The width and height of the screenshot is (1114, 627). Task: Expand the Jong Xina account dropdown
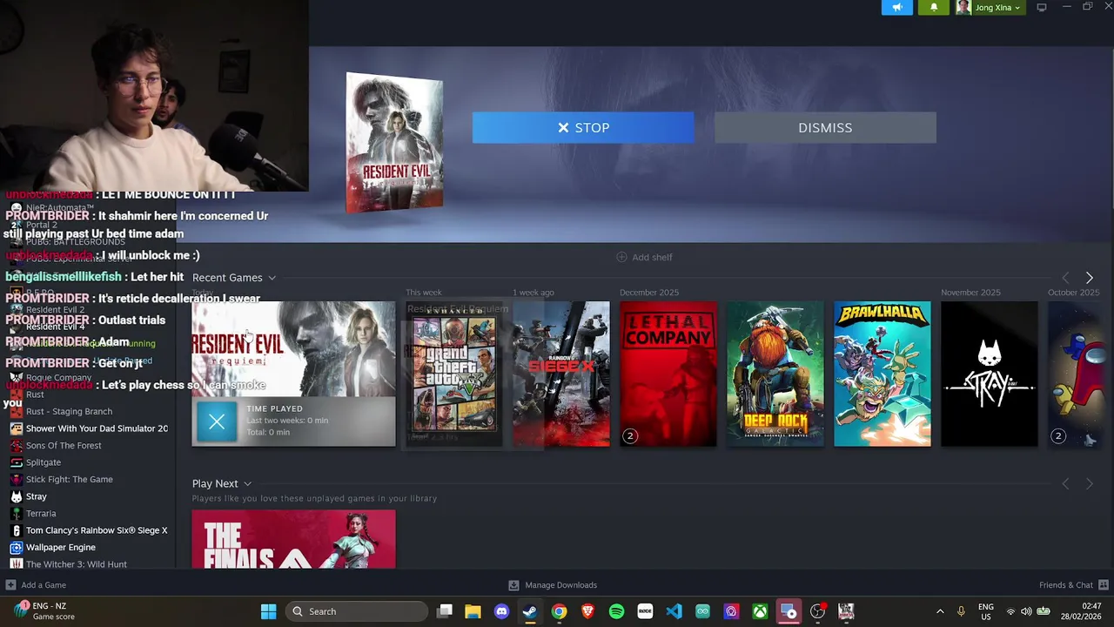(990, 8)
